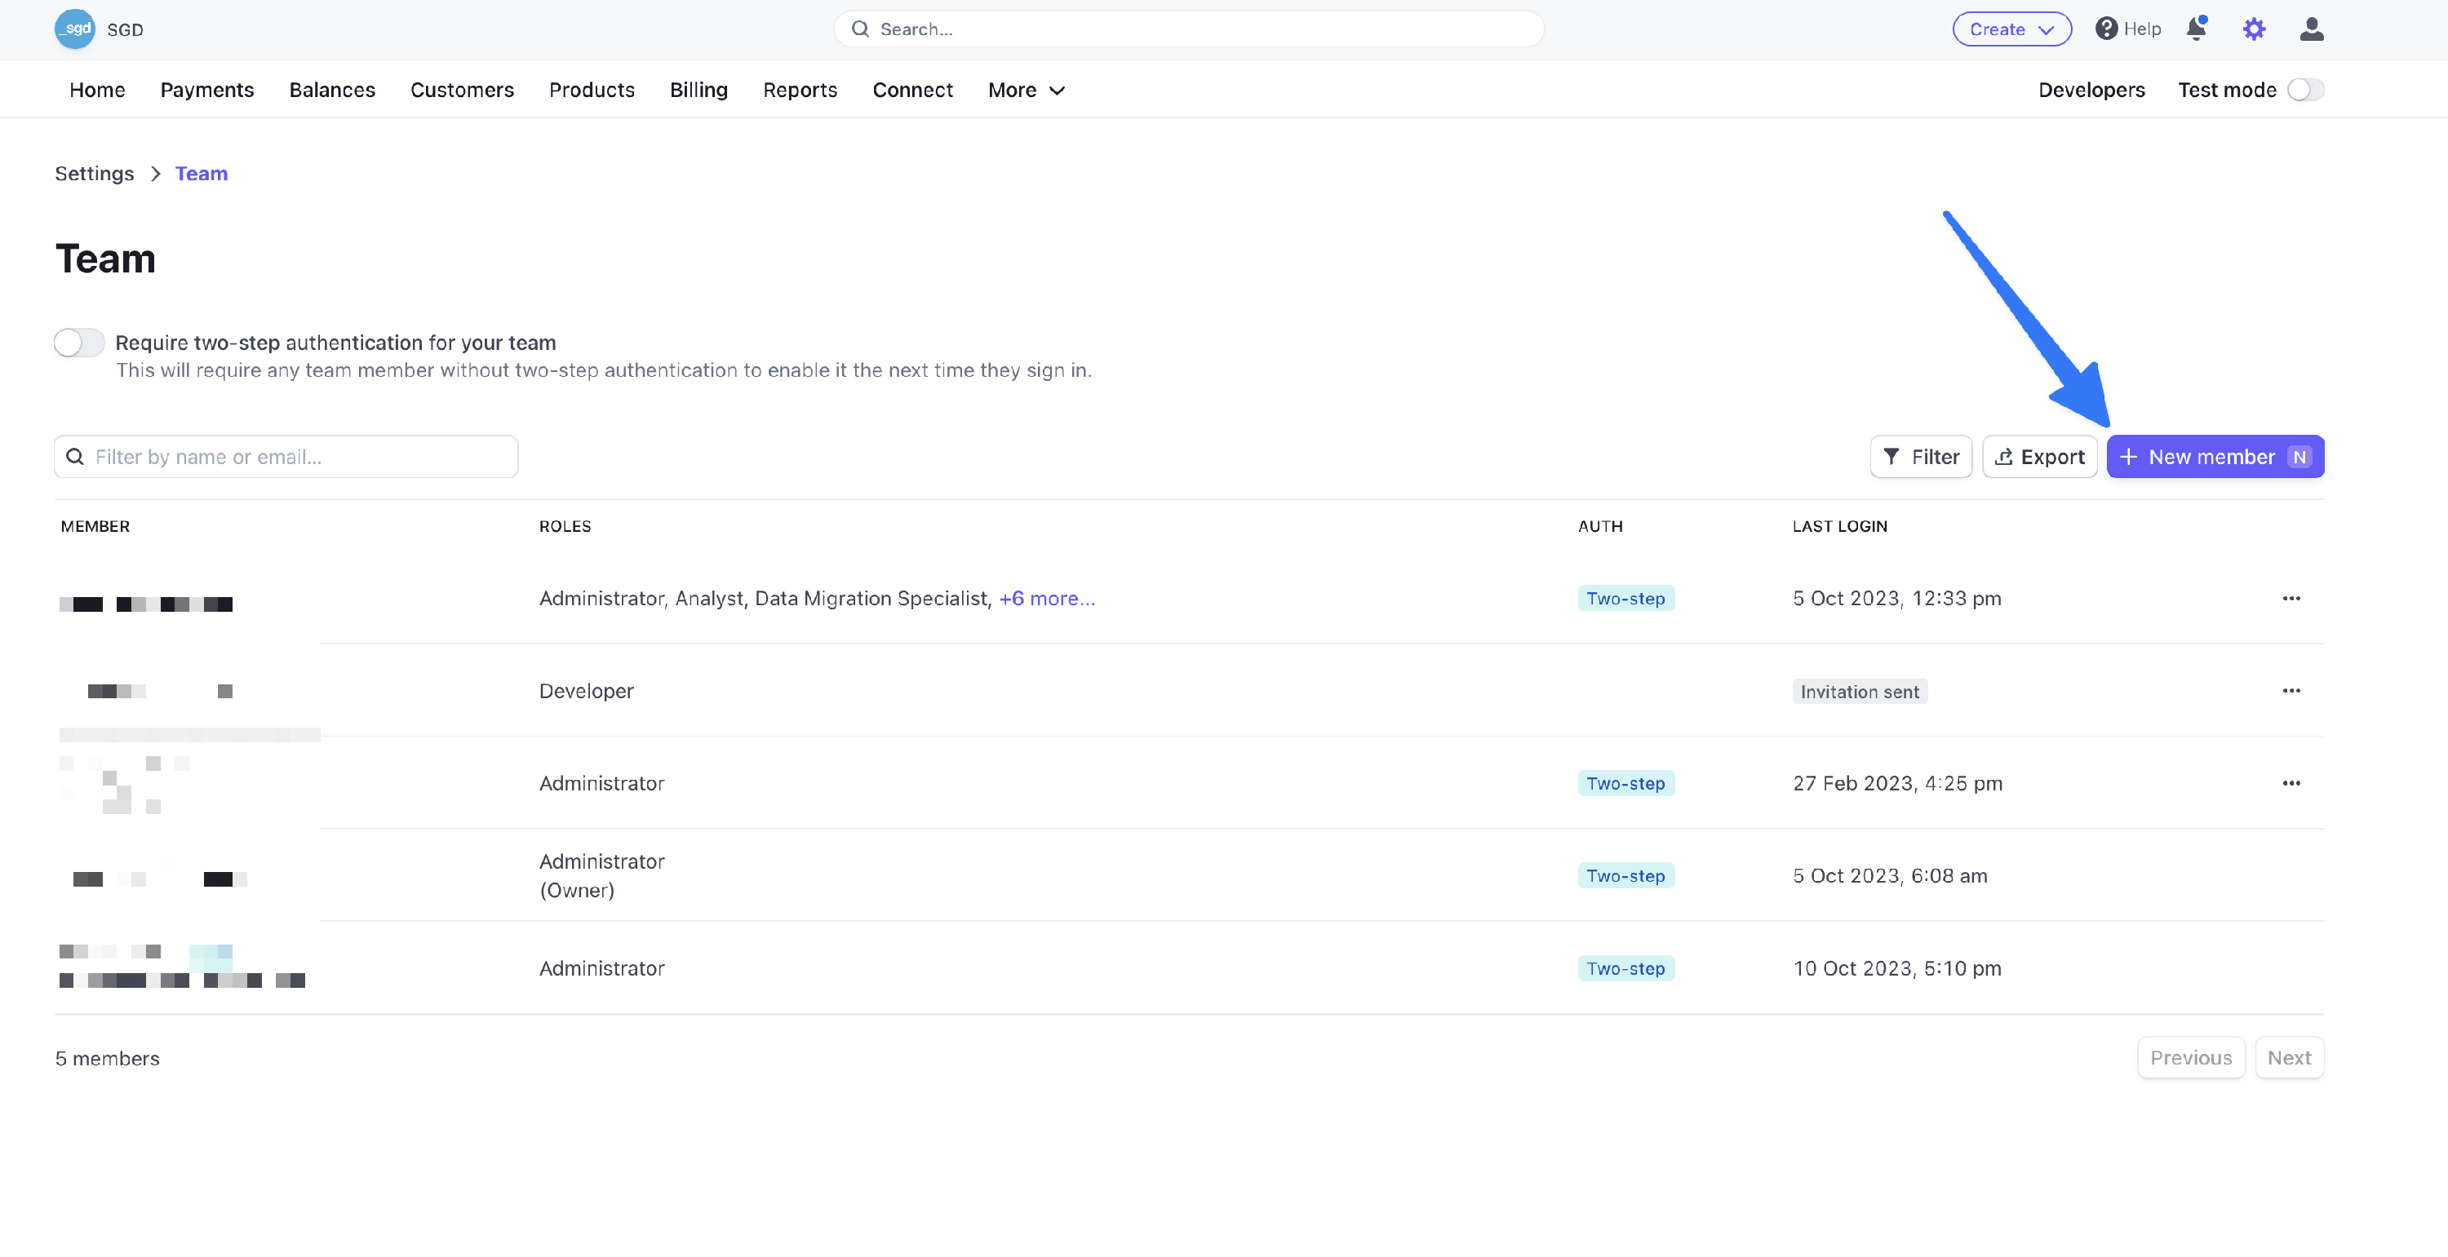Expand the +6 more roles link

coord(1046,599)
